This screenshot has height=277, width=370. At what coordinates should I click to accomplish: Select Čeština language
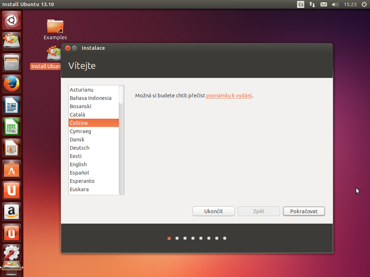click(x=94, y=123)
